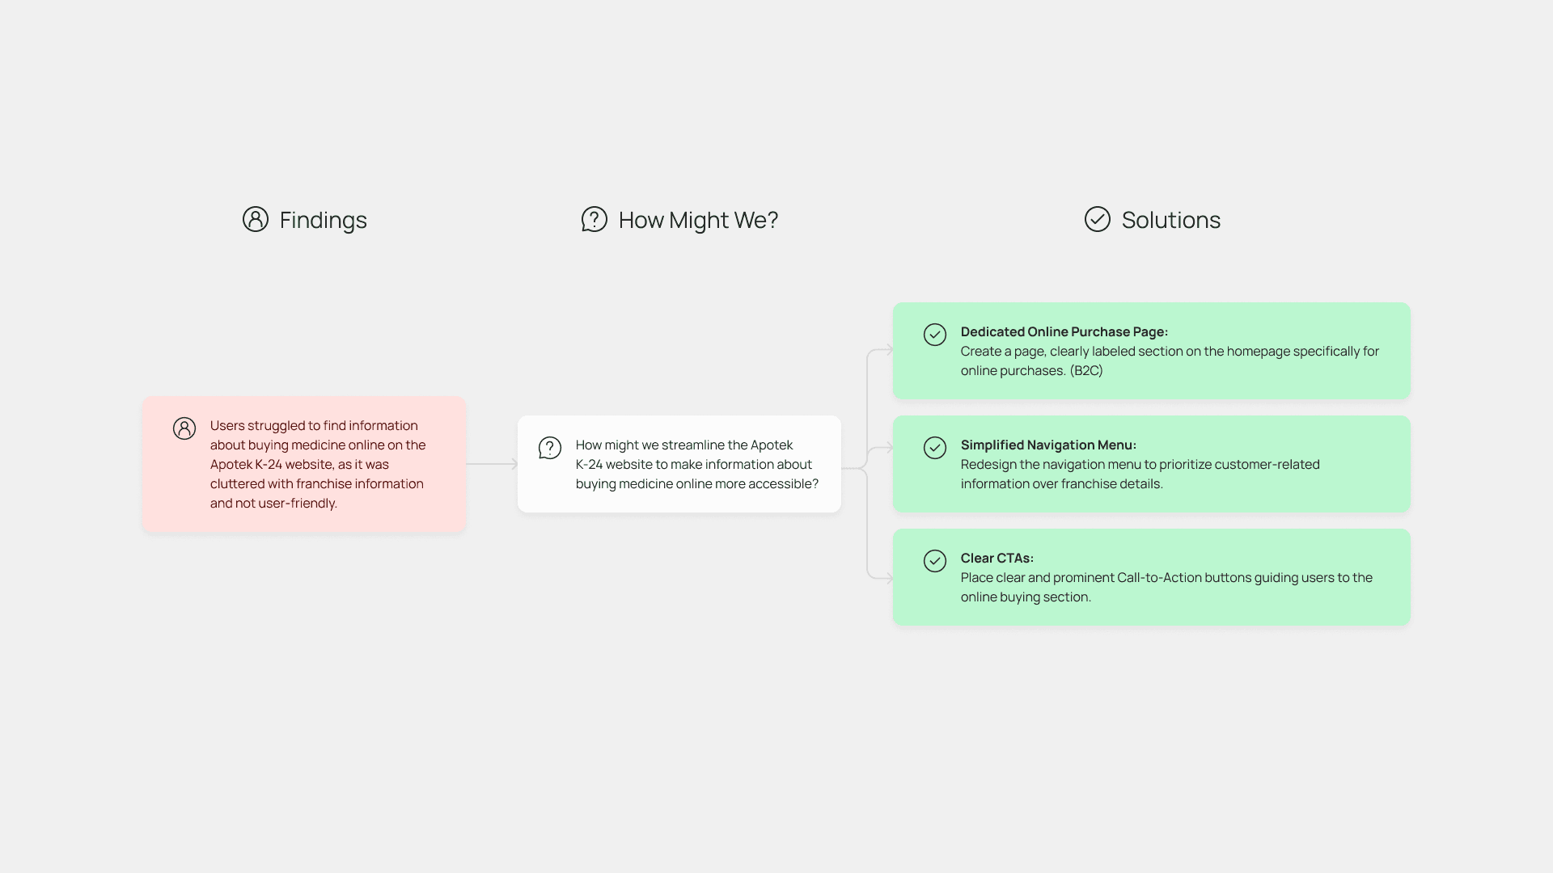
Task: Click checkmark icon on Simplified Navigation Menu
Action: (x=935, y=448)
